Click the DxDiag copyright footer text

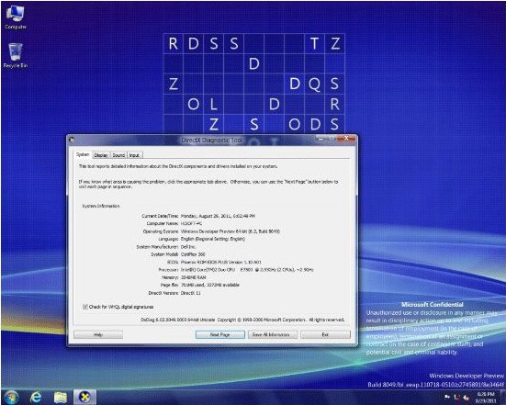(242, 320)
